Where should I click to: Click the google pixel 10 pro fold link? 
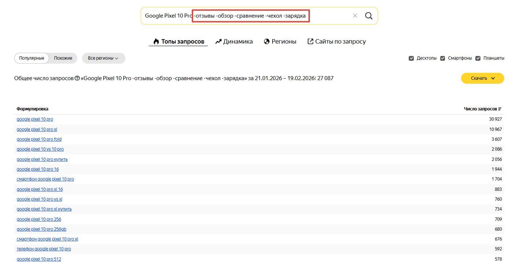click(39, 139)
